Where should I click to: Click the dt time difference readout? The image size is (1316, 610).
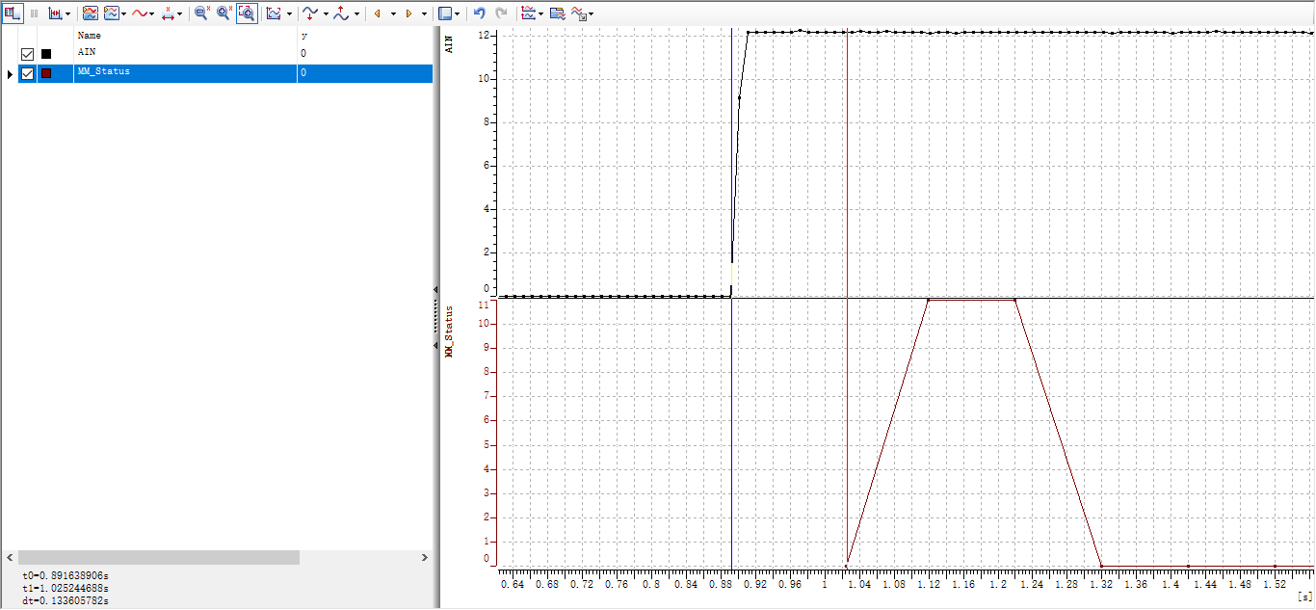pos(65,601)
